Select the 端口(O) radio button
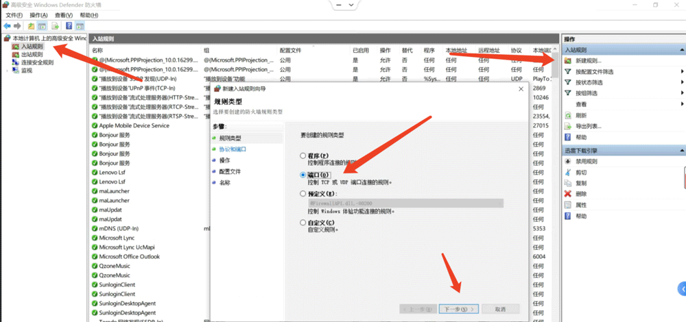Screen dimensions: 686x322 (303, 175)
